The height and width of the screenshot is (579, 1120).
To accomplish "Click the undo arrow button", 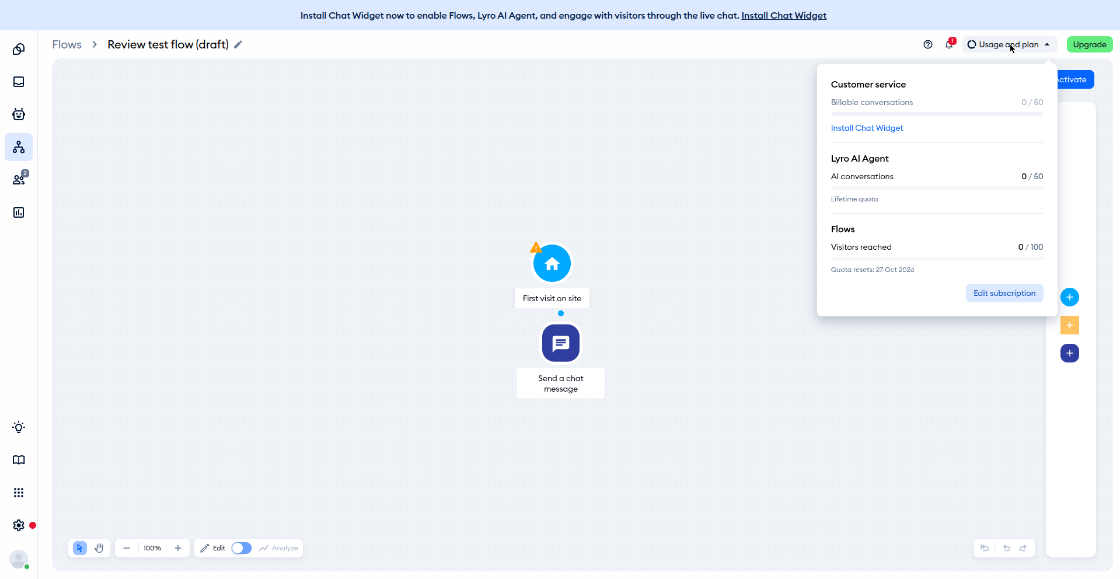I will coord(1007,548).
